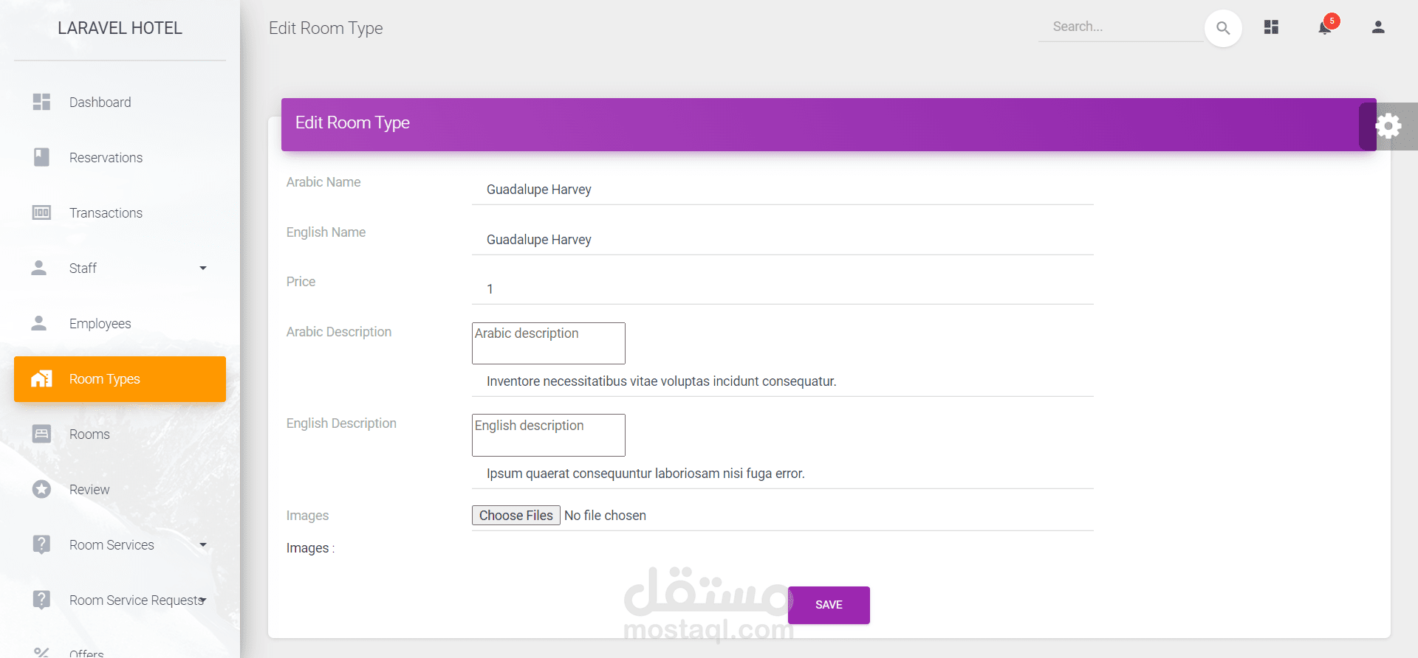Viewport: 1418px width, 658px height.
Task: Click the Staff person icon
Action: [x=39, y=268]
